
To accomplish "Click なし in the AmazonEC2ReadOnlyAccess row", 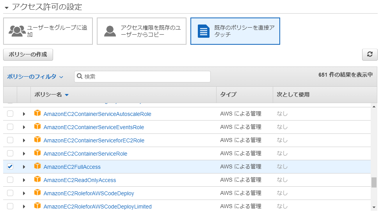I will click(x=282, y=180).
